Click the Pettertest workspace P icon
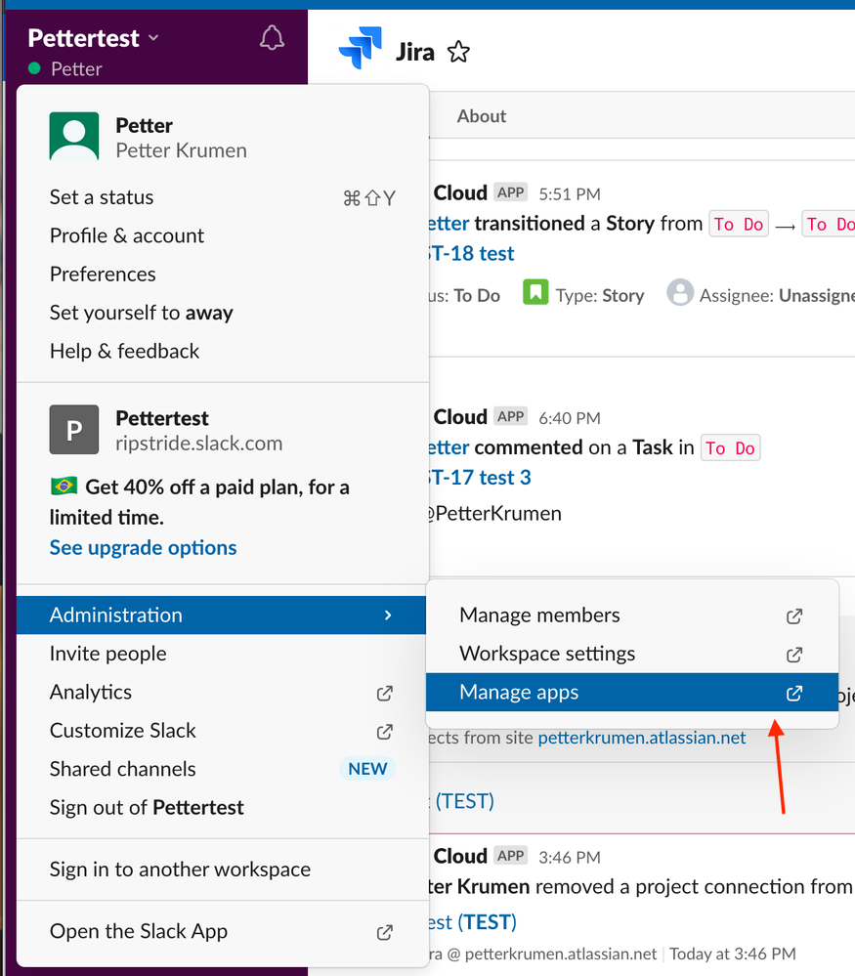The height and width of the screenshot is (976, 855). [74, 430]
